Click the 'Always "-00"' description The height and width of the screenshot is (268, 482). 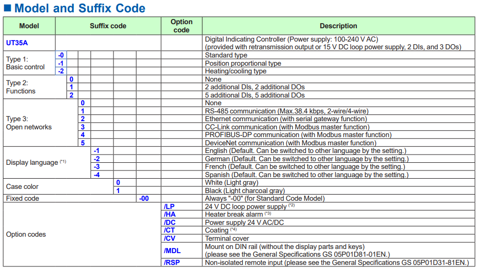click(x=265, y=198)
